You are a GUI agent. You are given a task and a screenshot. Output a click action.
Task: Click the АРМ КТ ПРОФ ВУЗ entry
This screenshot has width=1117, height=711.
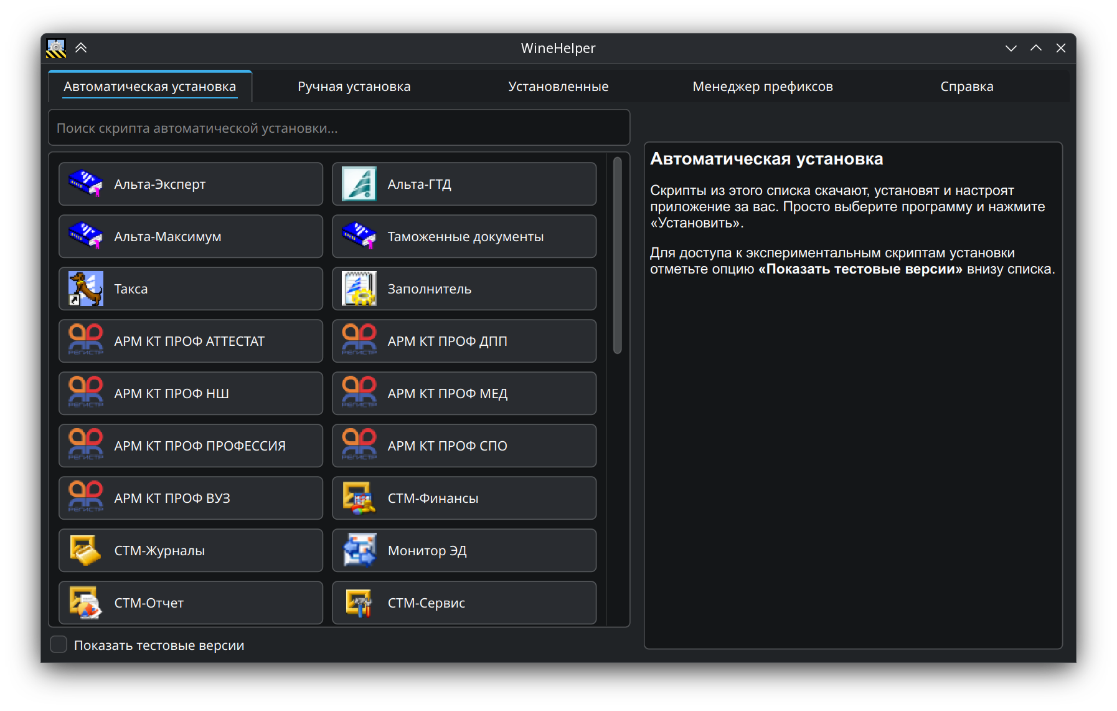click(x=190, y=498)
